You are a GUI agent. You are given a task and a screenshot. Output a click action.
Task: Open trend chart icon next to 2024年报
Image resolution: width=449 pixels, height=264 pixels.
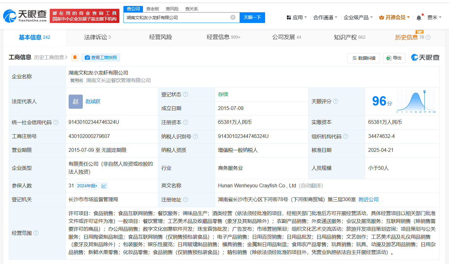104,186
